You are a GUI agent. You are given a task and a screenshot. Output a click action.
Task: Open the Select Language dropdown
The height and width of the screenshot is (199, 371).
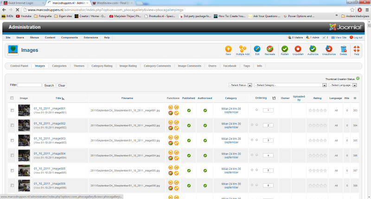click(x=343, y=85)
